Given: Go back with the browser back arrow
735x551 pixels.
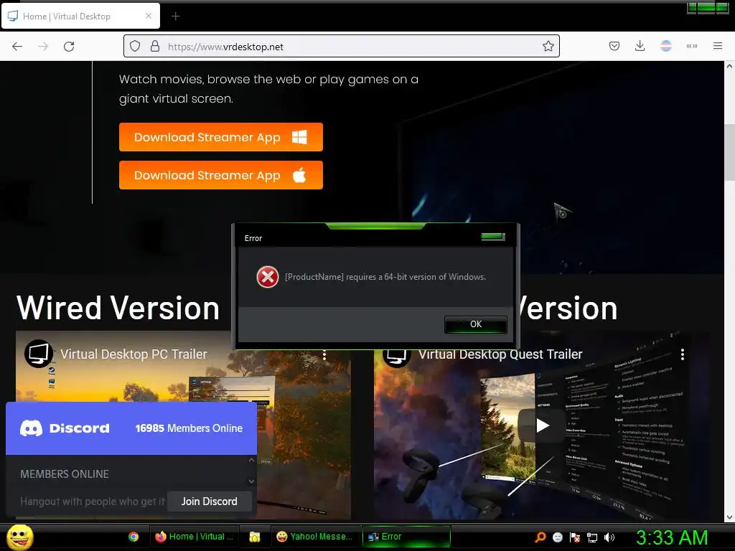Looking at the screenshot, I should point(17,47).
